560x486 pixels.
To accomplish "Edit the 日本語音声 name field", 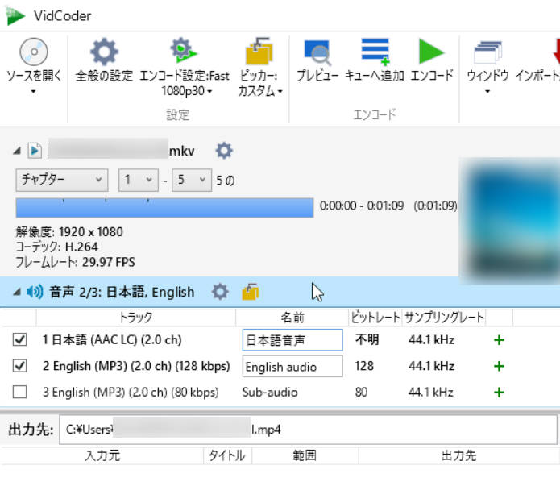I will [x=292, y=340].
